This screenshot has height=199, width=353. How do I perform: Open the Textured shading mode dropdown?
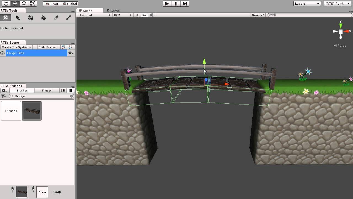pos(94,15)
